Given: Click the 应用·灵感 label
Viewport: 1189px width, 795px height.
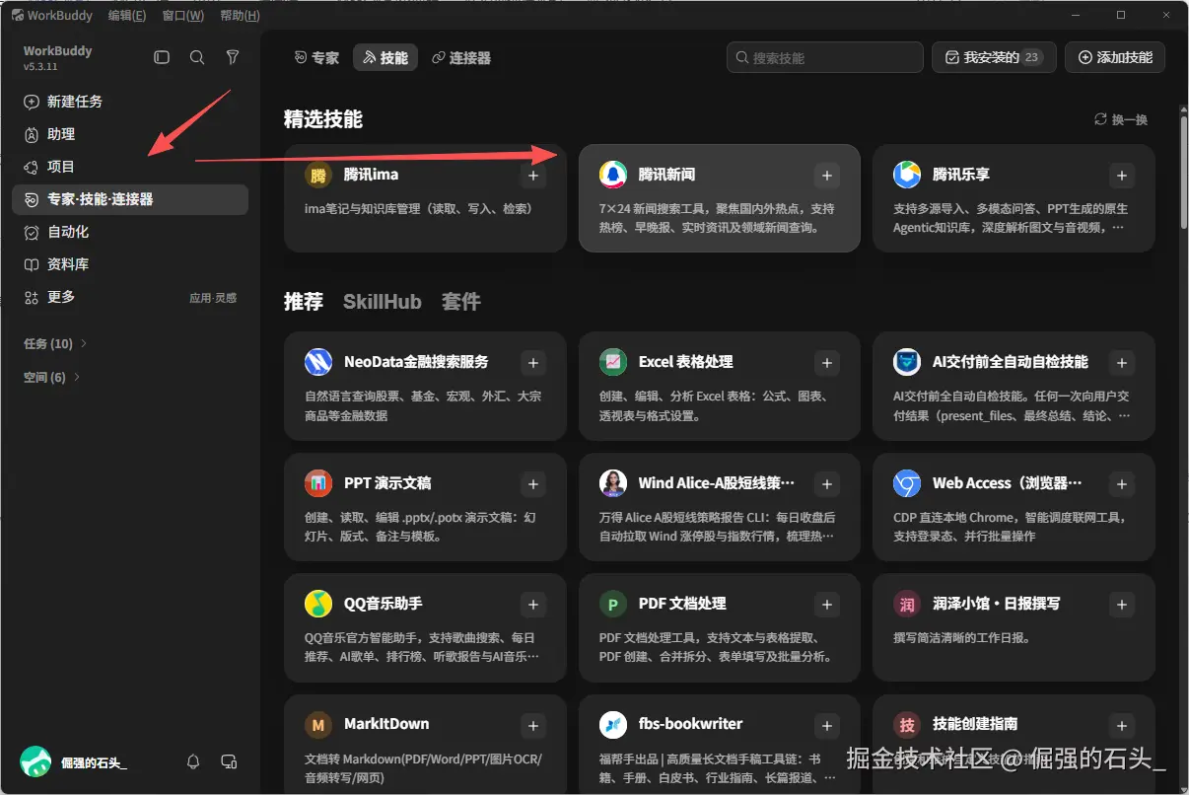Looking at the screenshot, I should [213, 298].
